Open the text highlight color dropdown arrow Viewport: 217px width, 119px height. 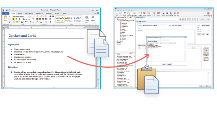coord(20,22)
